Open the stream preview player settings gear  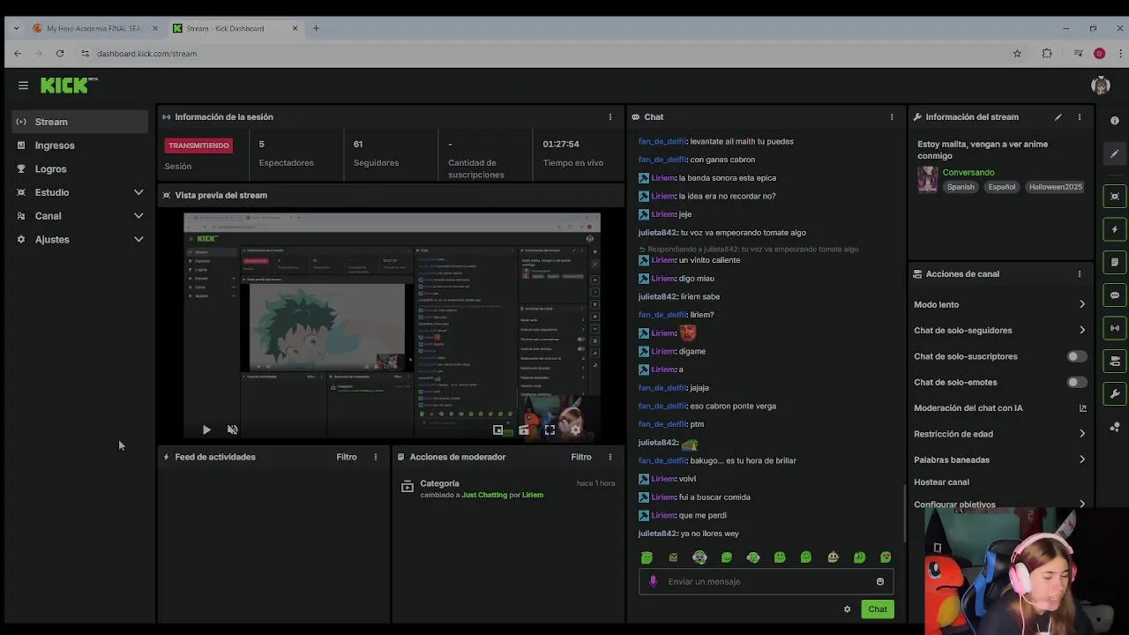click(575, 430)
